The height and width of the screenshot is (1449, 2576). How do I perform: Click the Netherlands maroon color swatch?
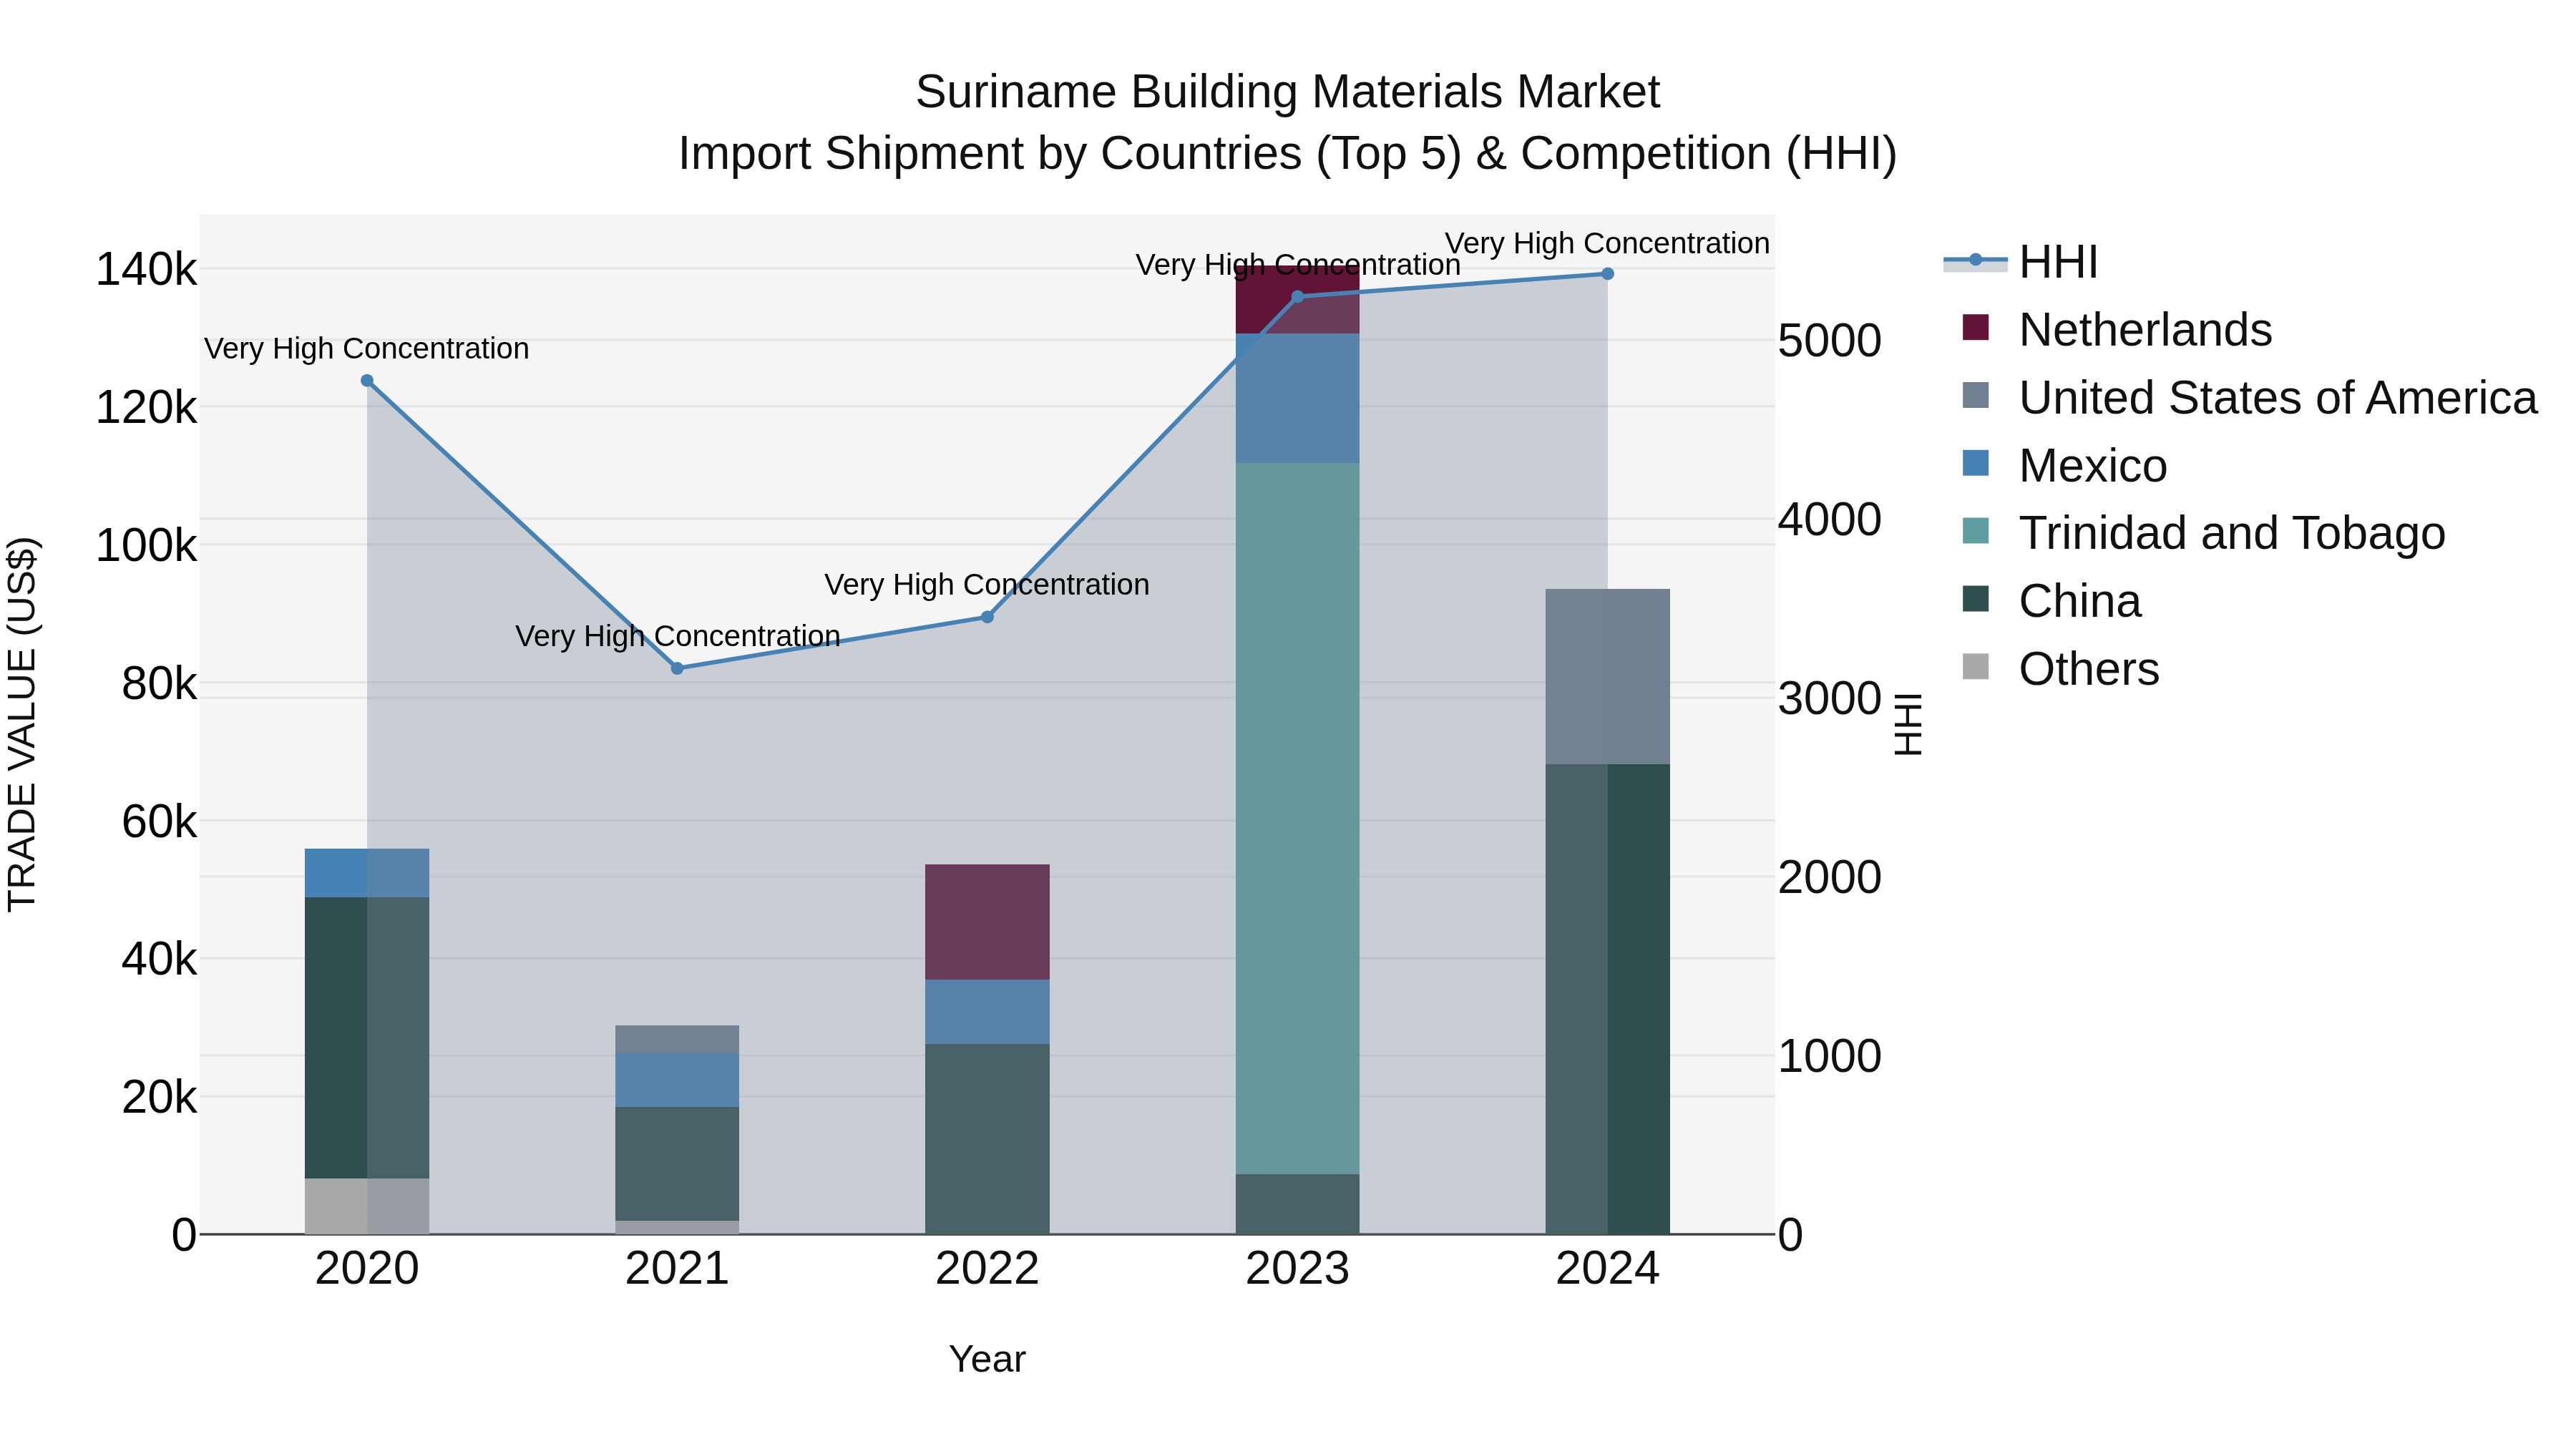tap(1975, 327)
